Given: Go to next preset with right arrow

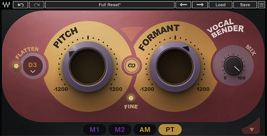Looking at the screenshot, I should click(200, 5).
